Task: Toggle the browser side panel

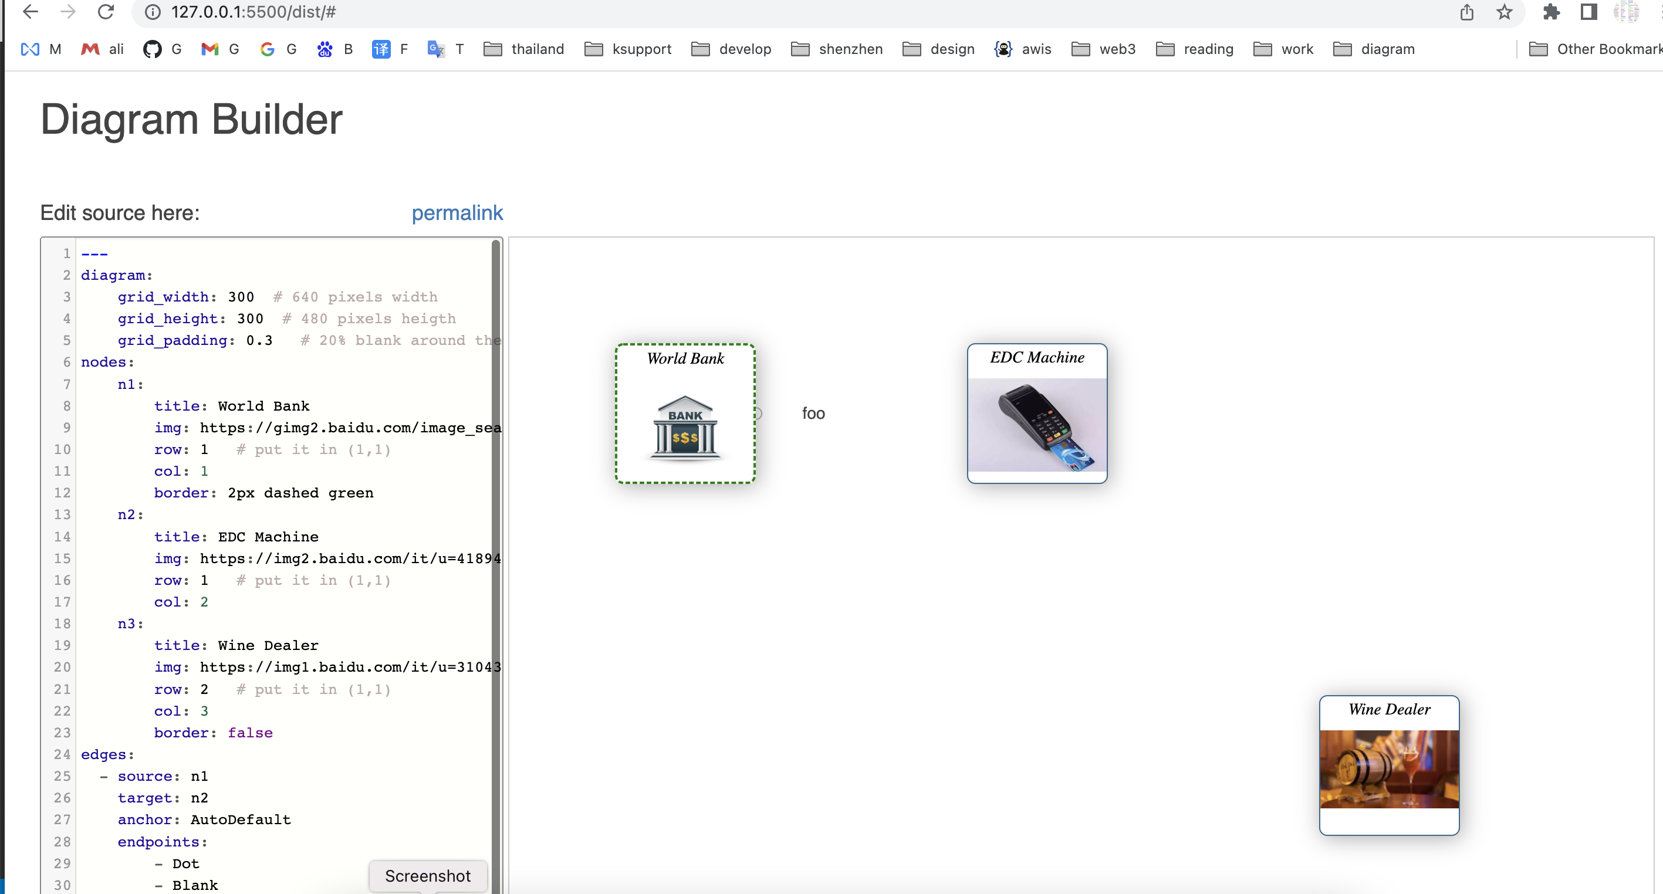Action: click(1588, 12)
